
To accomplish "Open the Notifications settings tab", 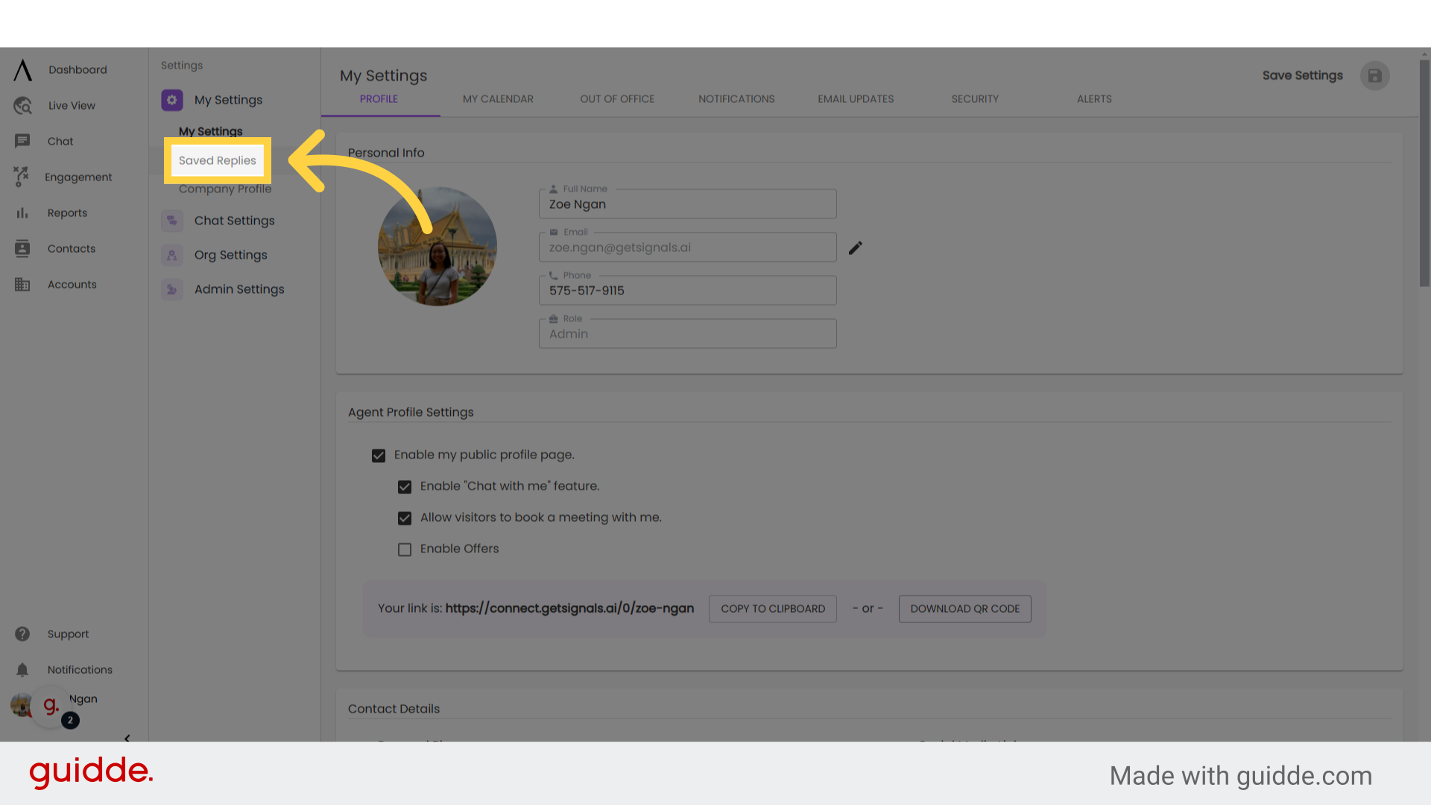I will (736, 99).
